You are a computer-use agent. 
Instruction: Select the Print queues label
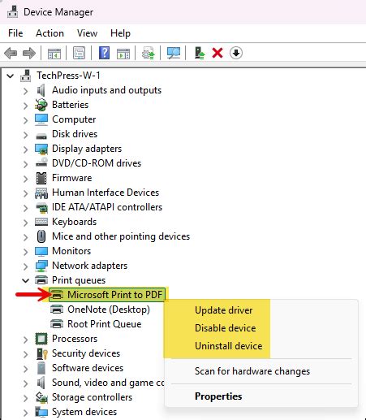click(79, 280)
